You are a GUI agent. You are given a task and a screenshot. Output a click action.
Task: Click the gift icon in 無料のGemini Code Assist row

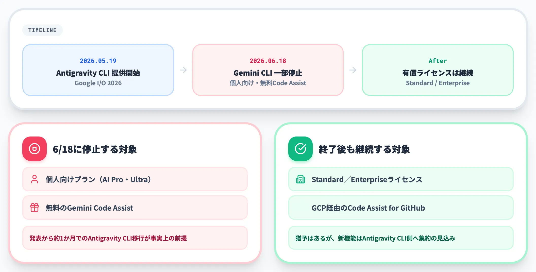35,208
